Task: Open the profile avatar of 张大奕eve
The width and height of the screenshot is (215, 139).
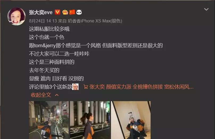Action: 16,16
